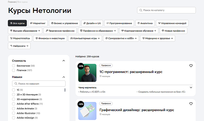Image resolution: width=204 pixels, height=121 pixels.
Task: Click the -40% discount badge on 1С-программист
Action: (81, 66)
